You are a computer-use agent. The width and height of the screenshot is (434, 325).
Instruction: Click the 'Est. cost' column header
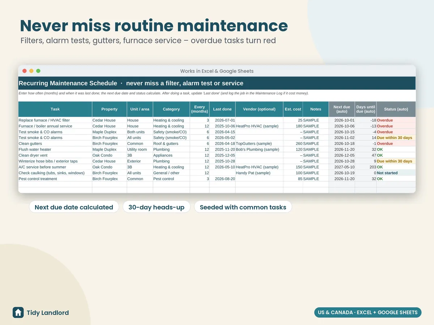(x=293, y=109)
